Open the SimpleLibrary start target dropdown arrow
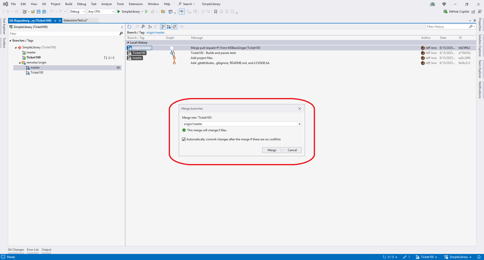The image size is (484, 260). coord(142,12)
